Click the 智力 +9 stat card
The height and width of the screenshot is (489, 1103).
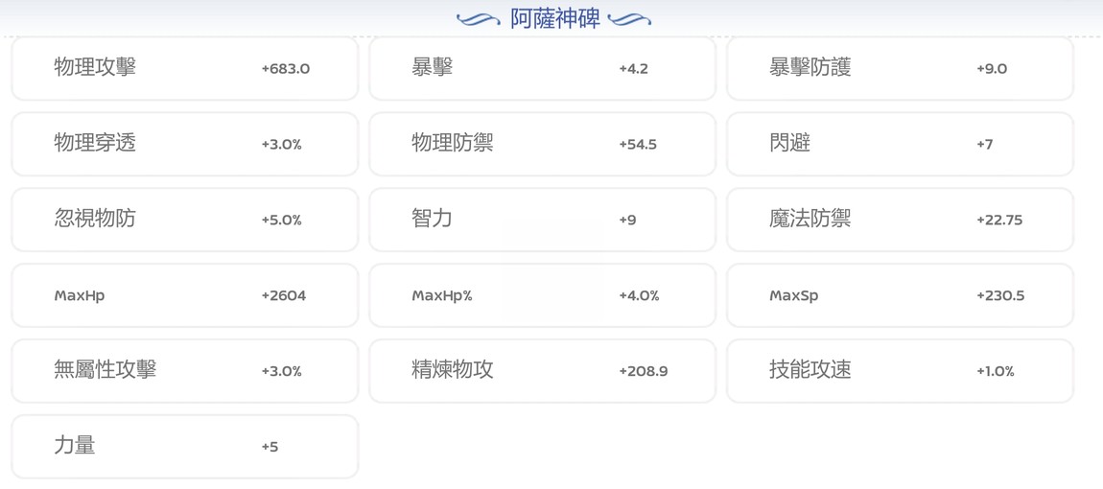coord(542,220)
